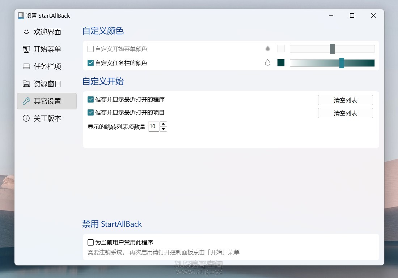398x278 pixels.
Task: Check 为当前用户禁用此程序 checkbox
Action: pyautogui.click(x=90, y=243)
